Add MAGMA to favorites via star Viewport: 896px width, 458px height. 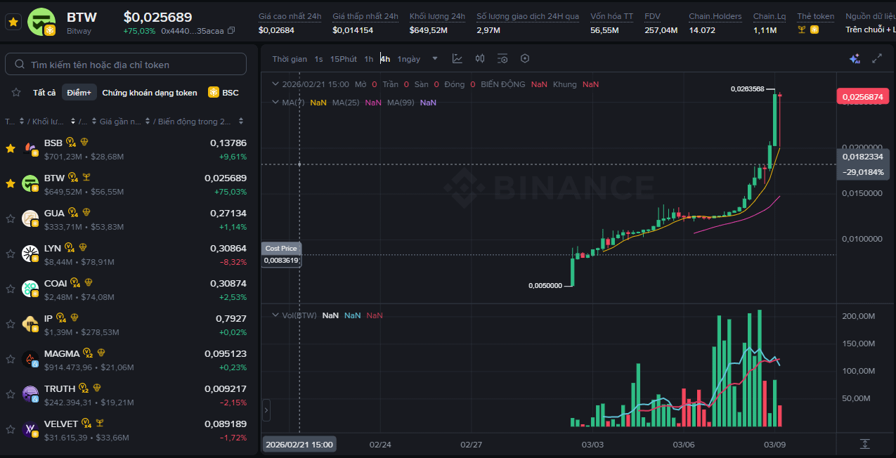[11, 359]
